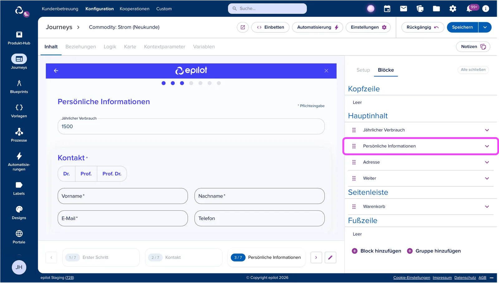Image resolution: width=499 pixels, height=283 pixels.
Task: Click Rückgängig button
Action: pyautogui.click(x=423, y=27)
